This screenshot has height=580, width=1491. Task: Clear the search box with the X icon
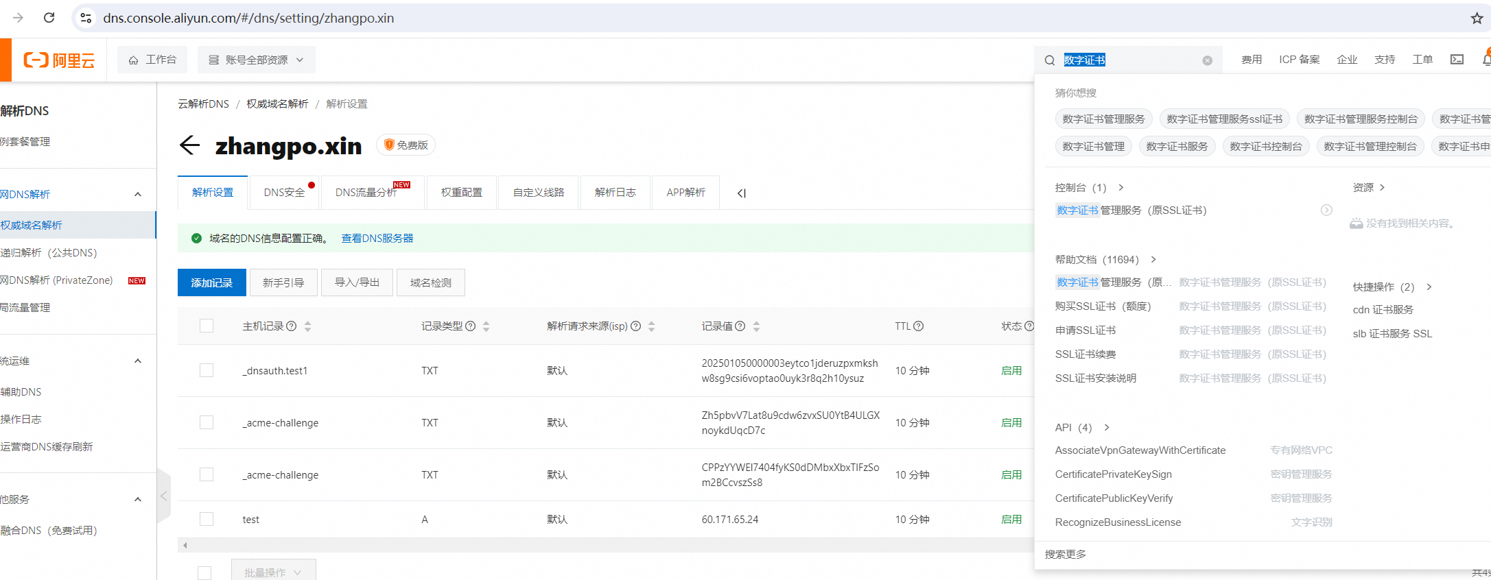click(1207, 60)
